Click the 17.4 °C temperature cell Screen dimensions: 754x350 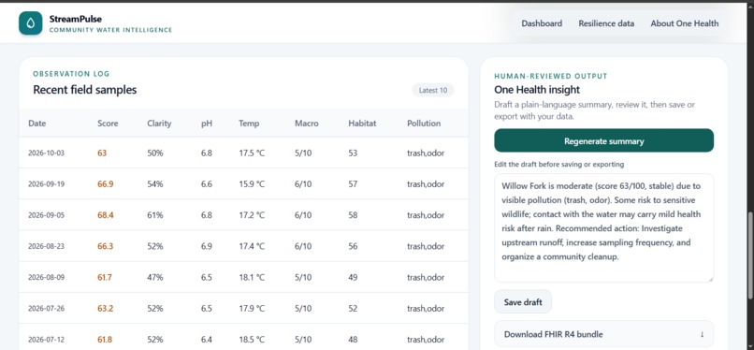(252, 246)
